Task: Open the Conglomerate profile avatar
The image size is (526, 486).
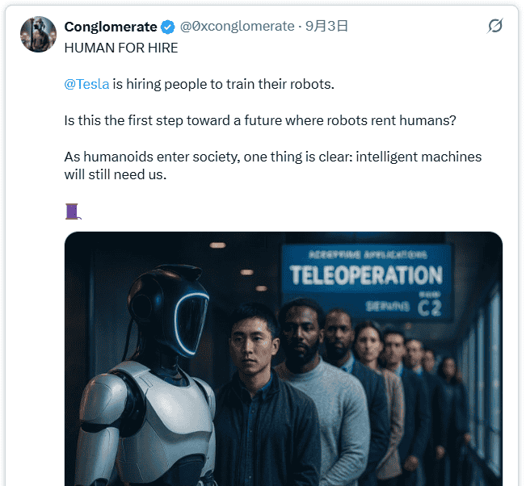Action: pyautogui.click(x=38, y=34)
